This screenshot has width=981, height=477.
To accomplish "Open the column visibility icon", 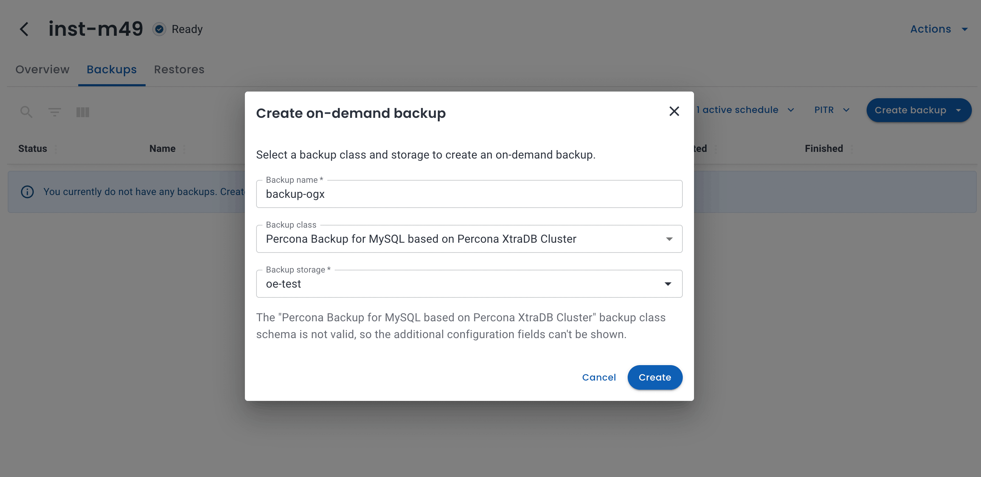I will [x=83, y=112].
